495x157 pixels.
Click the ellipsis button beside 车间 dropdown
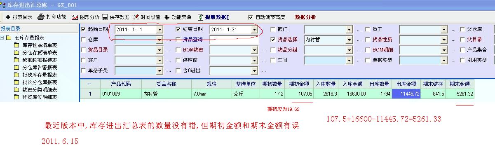pos(359,61)
